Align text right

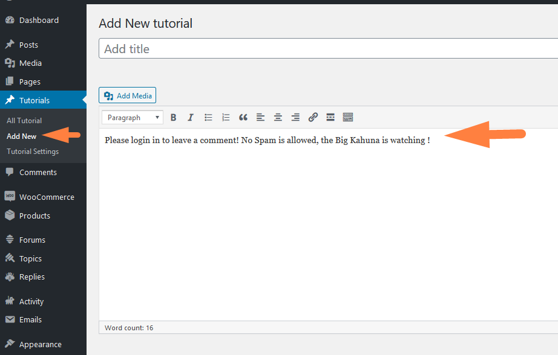click(x=295, y=118)
